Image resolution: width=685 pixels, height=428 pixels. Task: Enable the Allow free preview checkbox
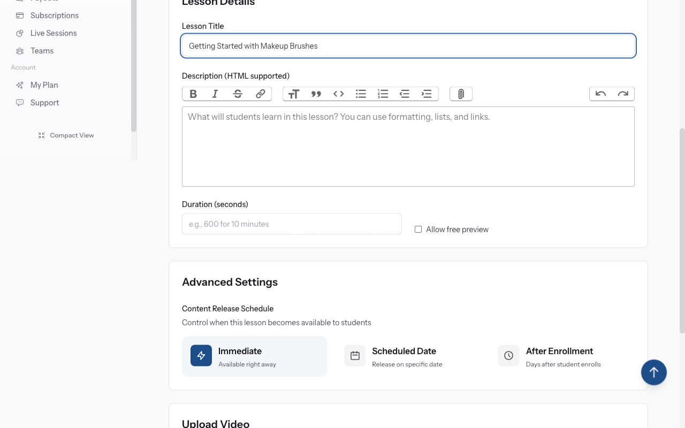[x=418, y=229]
